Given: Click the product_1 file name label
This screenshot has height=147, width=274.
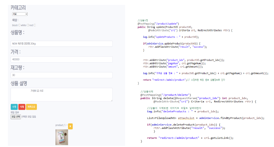Looking at the screenshot, I should (61, 125).
